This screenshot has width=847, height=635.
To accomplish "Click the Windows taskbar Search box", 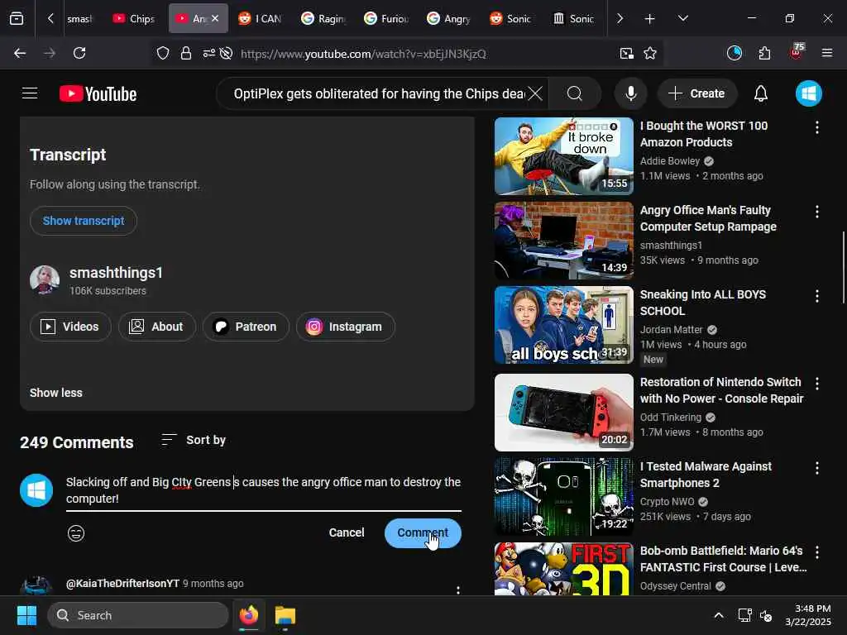I will pyautogui.click(x=138, y=615).
